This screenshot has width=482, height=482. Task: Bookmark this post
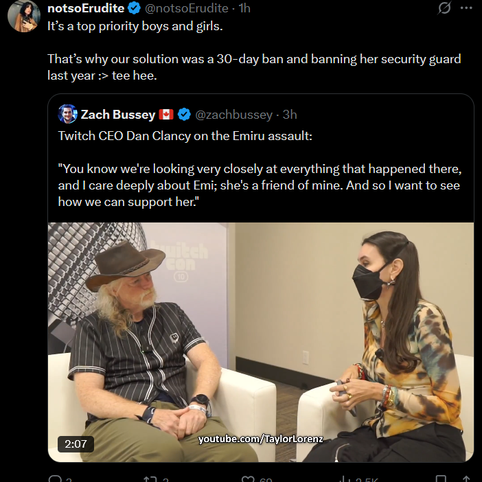(441, 479)
